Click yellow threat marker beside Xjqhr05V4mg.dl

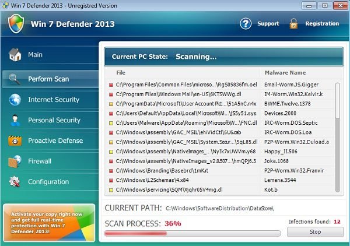111,190
